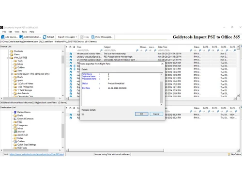Click the Destination List tree's scroll up arrow
This screenshot has height=182, width=242.
pyautogui.click(x=63, y=112)
